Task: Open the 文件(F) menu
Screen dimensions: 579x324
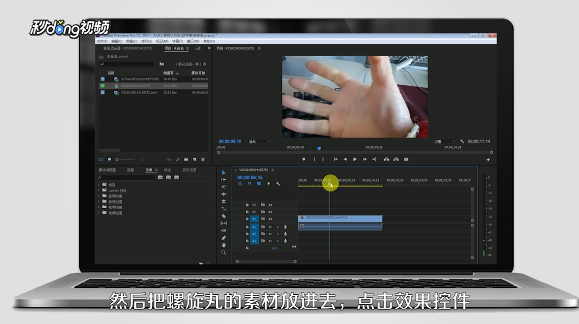Action: (x=101, y=41)
